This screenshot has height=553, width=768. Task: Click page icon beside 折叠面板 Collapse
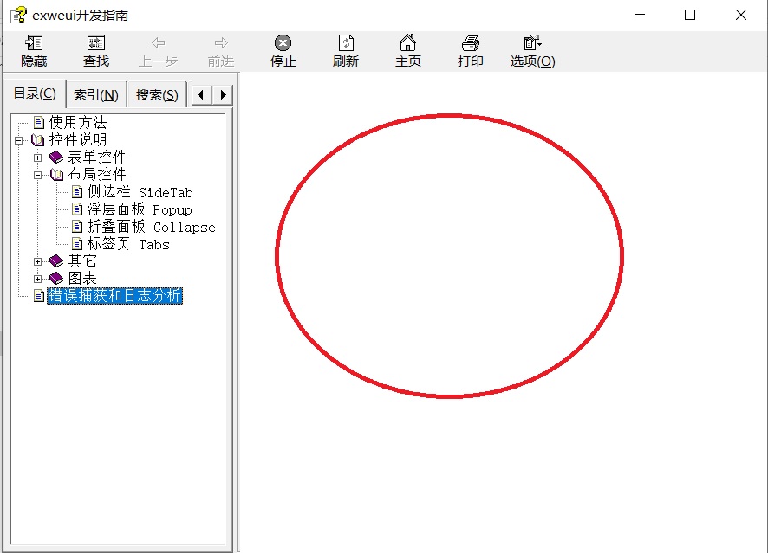[77, 227]
